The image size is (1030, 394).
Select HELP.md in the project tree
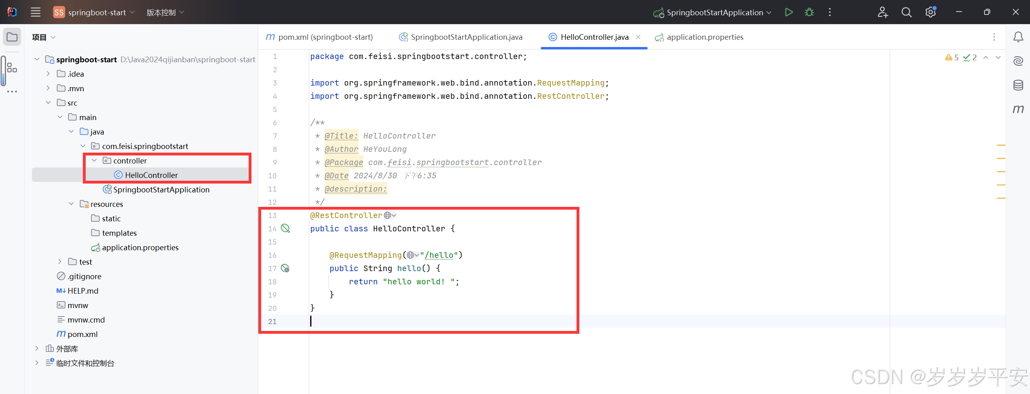(x=82, y=291)
